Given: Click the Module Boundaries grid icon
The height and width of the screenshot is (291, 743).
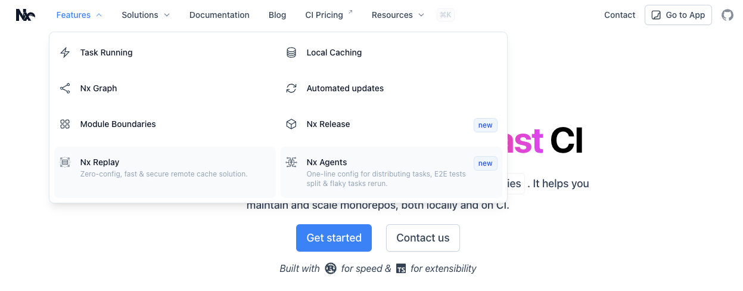Looking at the screenshot, I should tap(66, 124).
